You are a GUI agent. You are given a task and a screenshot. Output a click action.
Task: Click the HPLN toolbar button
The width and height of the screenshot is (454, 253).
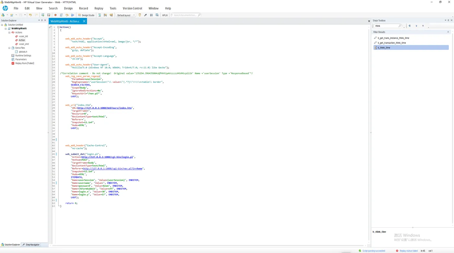pyautogui.click(x=165, y=15)
